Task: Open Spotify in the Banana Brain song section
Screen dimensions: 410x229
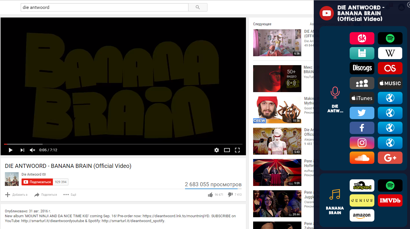Action: click(390, 185)
